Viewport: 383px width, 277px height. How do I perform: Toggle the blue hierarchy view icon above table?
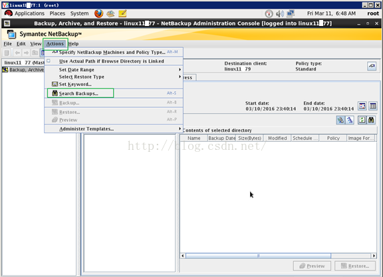click(x=350, y=120)
